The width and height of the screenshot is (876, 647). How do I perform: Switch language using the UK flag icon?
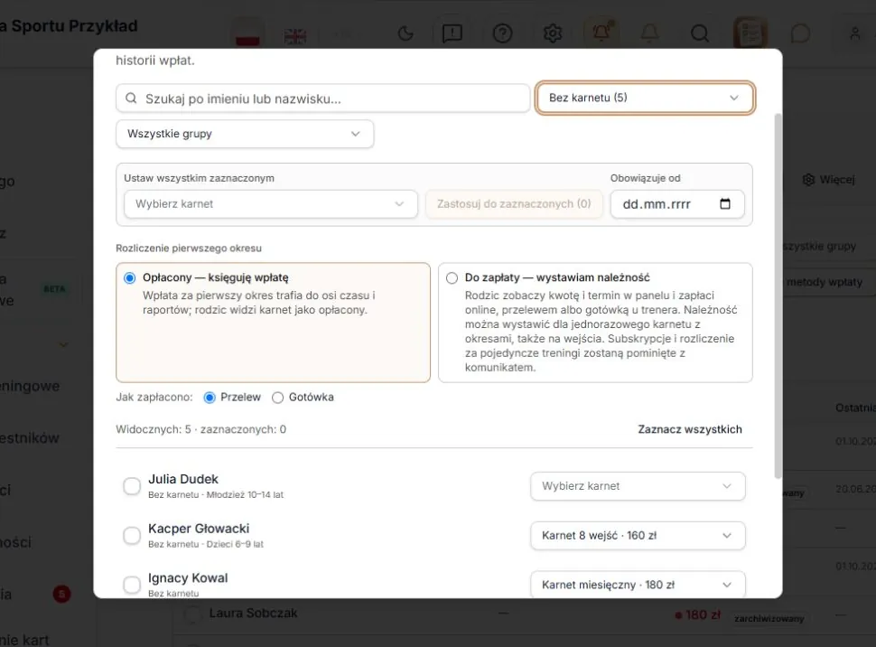295,36
